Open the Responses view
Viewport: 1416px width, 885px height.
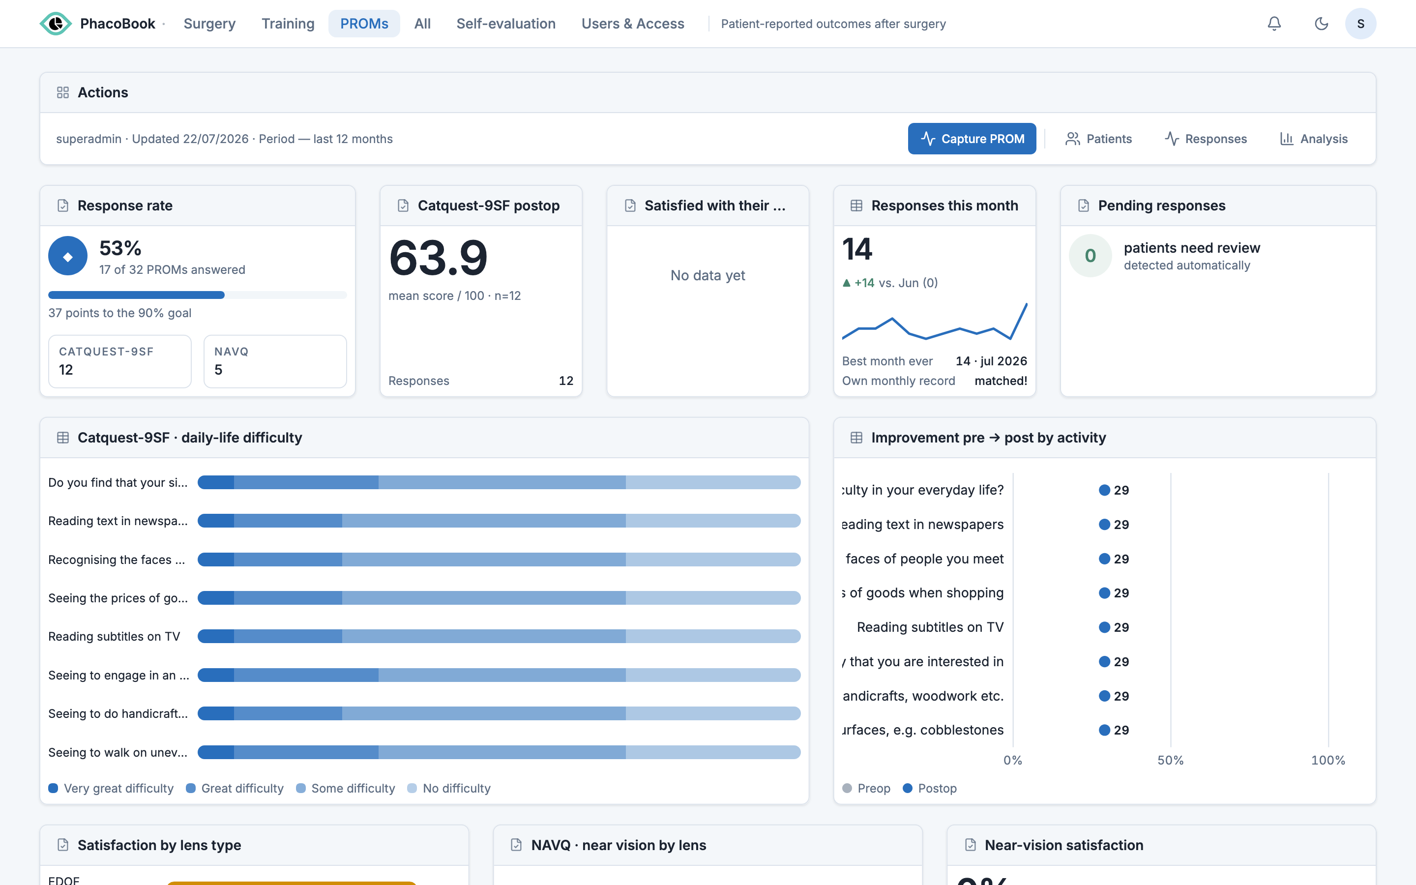(1206, 139)
